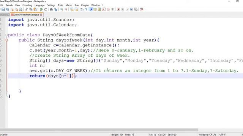Click the "Wednesday" string literal
This screenshot has height=136, width=243.
point(190,60)
